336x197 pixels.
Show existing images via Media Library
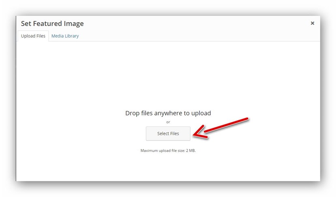tap(65, 36)
